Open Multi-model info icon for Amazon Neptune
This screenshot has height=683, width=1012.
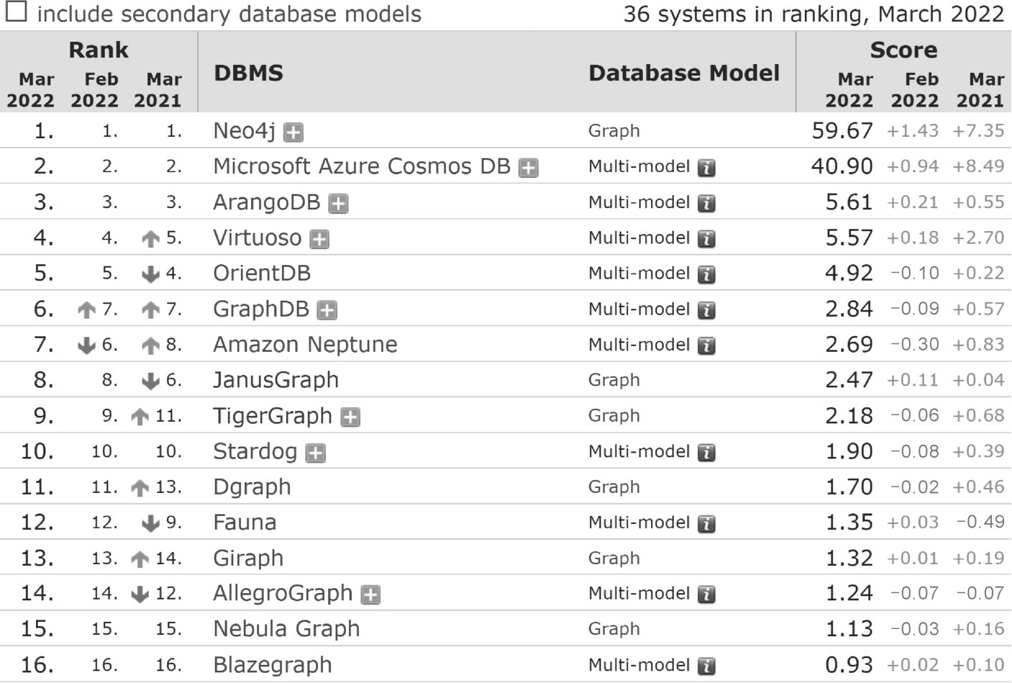coord(707,345)
